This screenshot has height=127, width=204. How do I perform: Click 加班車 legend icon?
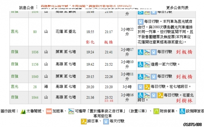pos(49,111)
